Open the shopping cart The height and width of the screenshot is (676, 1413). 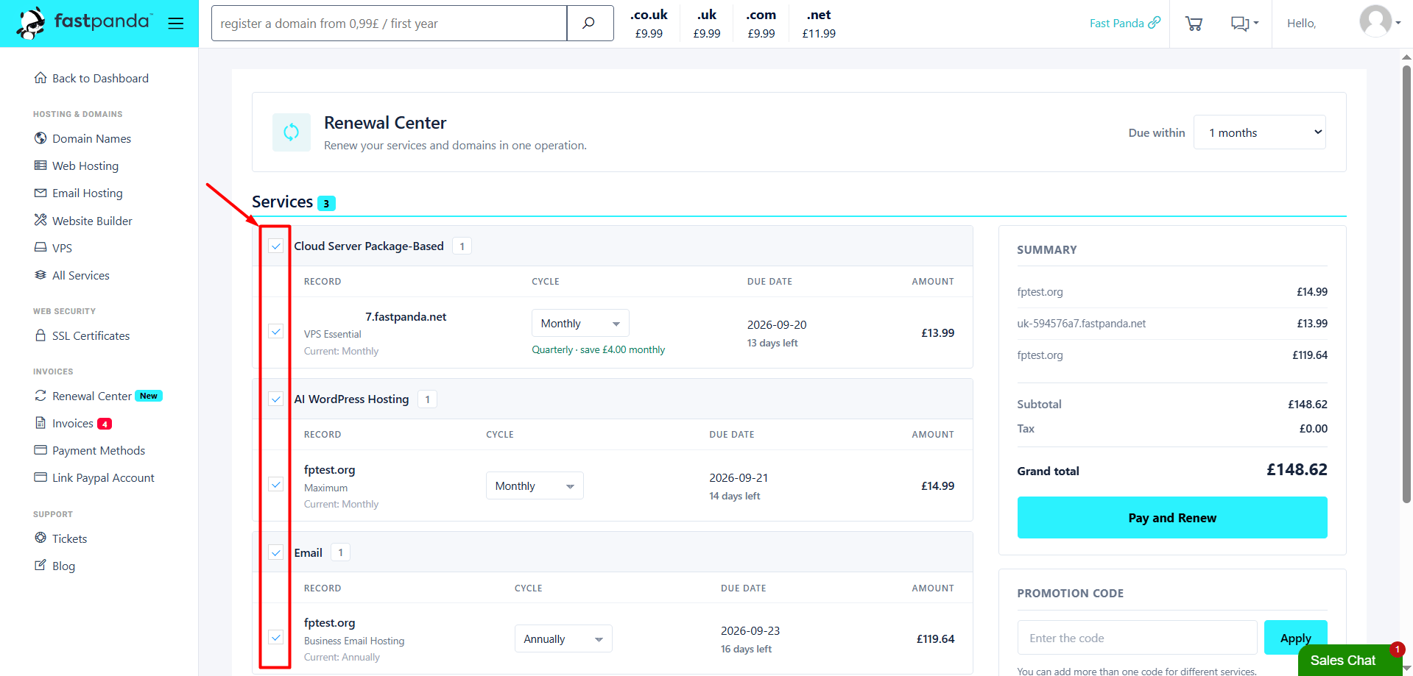click(1194, 24)
